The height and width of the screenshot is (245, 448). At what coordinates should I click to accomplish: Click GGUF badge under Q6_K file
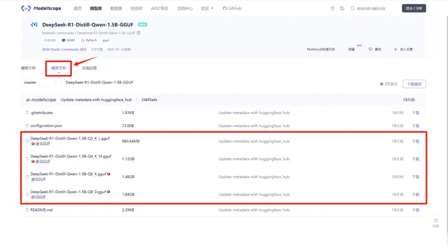pyautogui.click(x=38, y=179)
